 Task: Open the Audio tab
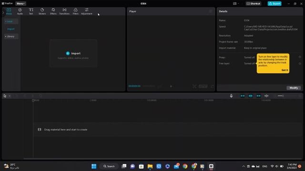[x=20, y=11]
